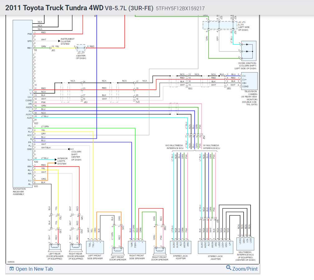
Task: Click the INSTRUMENT CLUSTER SYSTEM label
Action: (68, 41)
